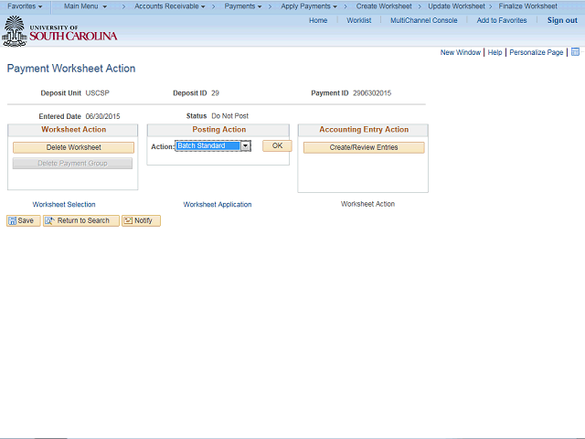Click the Payment ID value 2906302015
Screen dimensions: 585x439
coord(372,93)
